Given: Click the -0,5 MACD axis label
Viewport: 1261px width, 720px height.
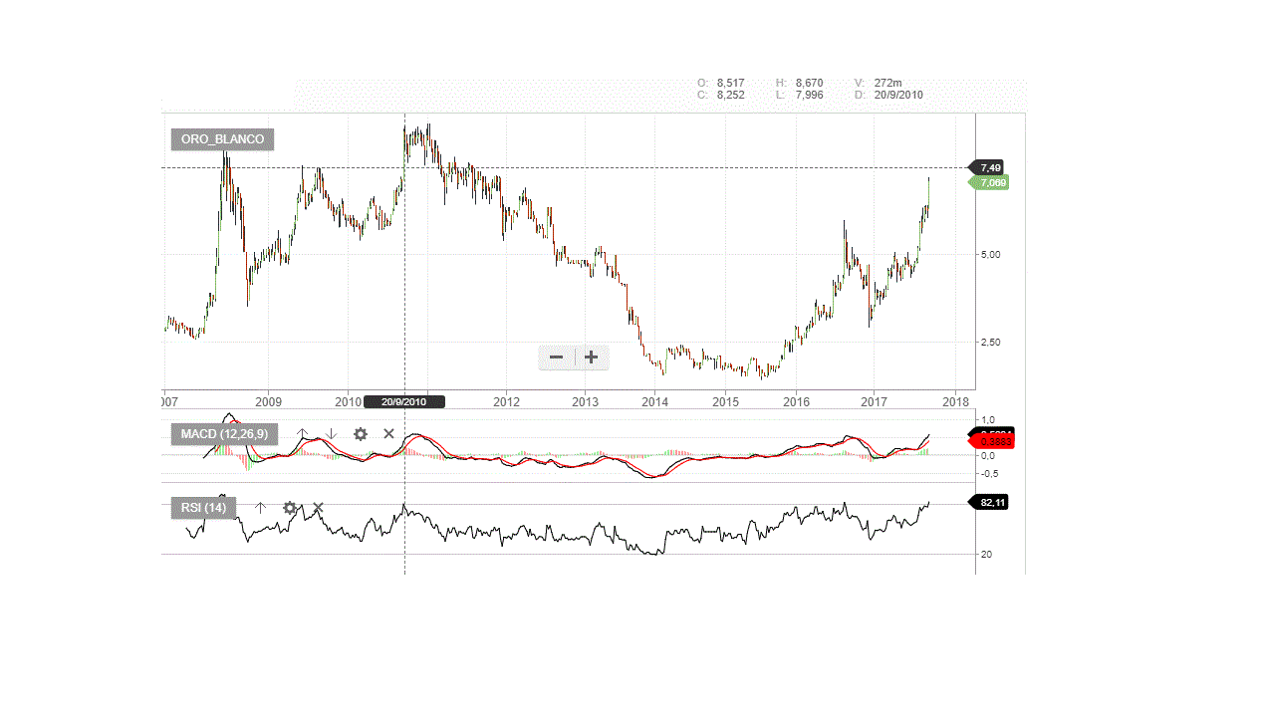Looking at the screenshot, I should pos(990,474).
